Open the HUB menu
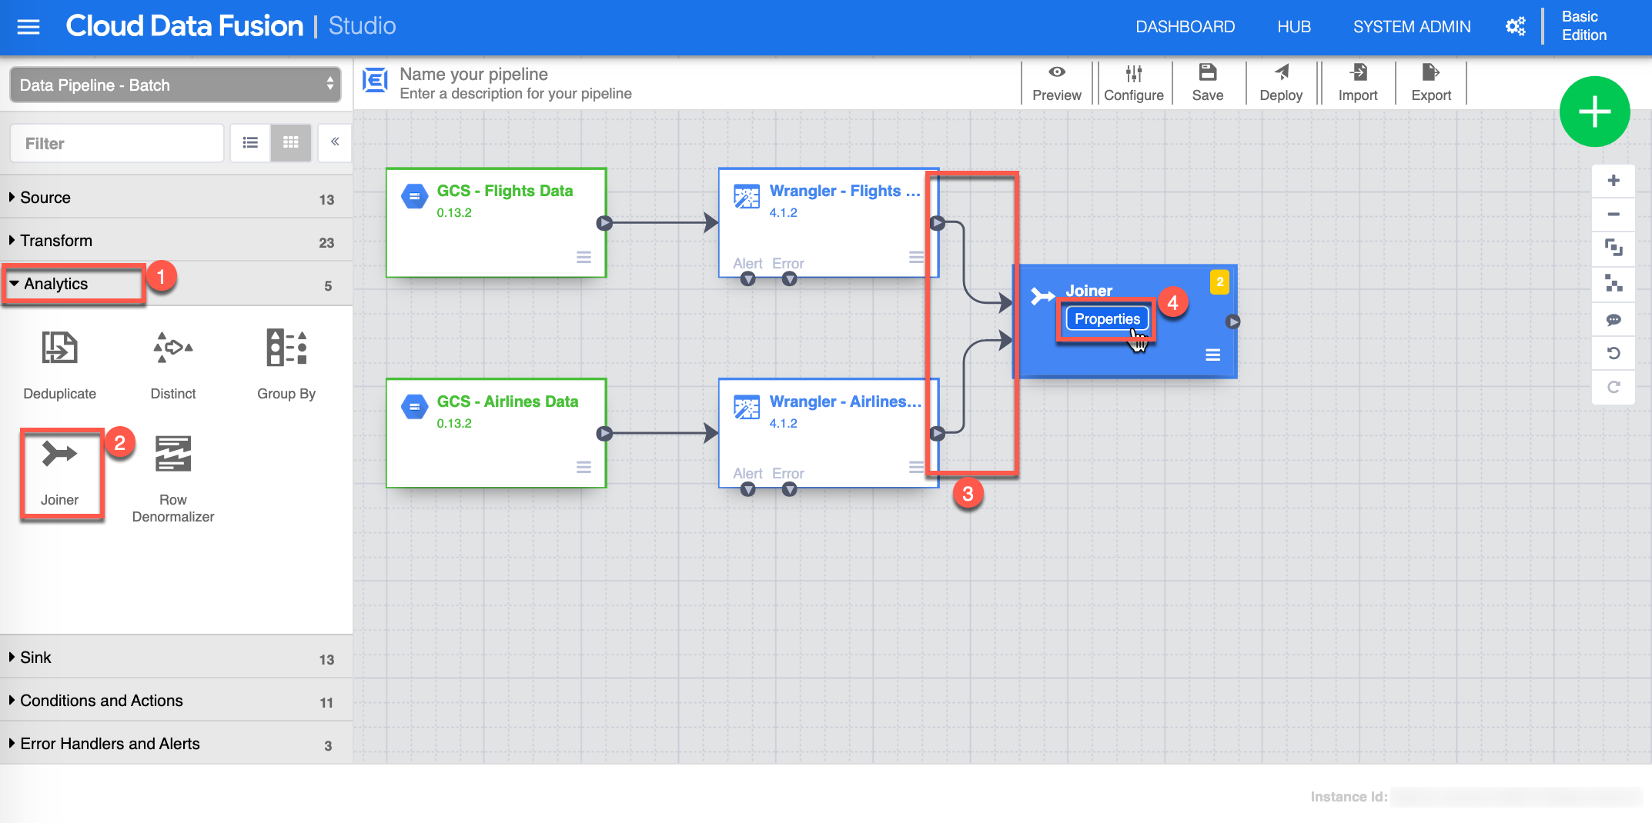The height and width of the screenshot is (823, 1652). pos(1293,27)
